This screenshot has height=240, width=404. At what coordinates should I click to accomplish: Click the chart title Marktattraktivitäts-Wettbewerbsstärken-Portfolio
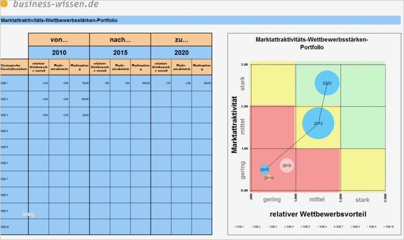[312, 43]
